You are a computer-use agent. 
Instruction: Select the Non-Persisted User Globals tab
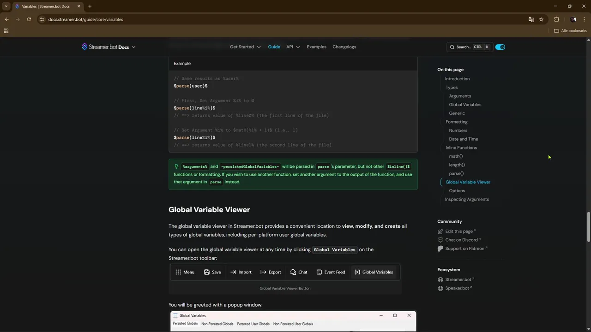[293, 324]
